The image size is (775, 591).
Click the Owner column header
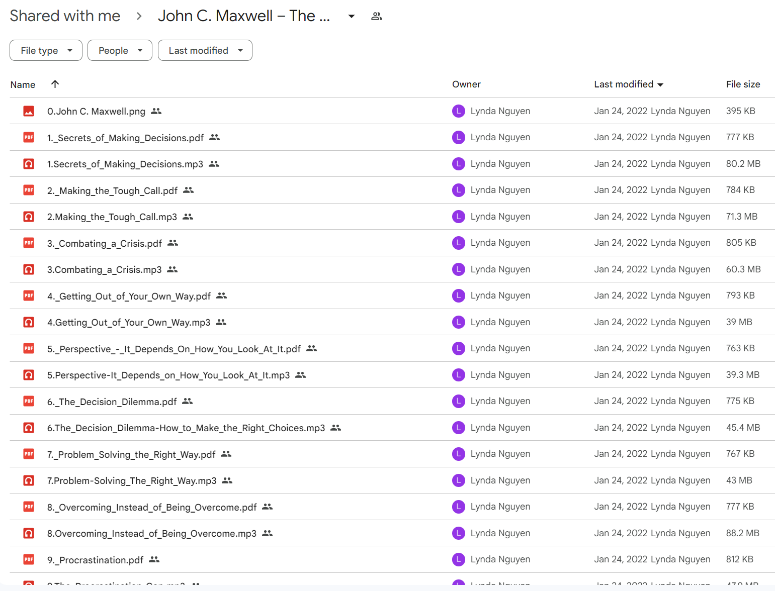tap(466, 84)
